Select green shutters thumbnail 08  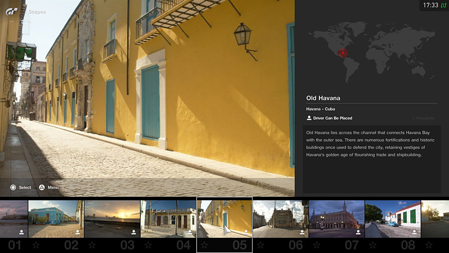coord(393,219)
